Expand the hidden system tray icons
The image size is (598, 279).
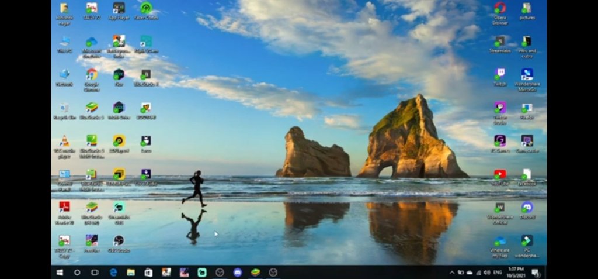(451, 273)
